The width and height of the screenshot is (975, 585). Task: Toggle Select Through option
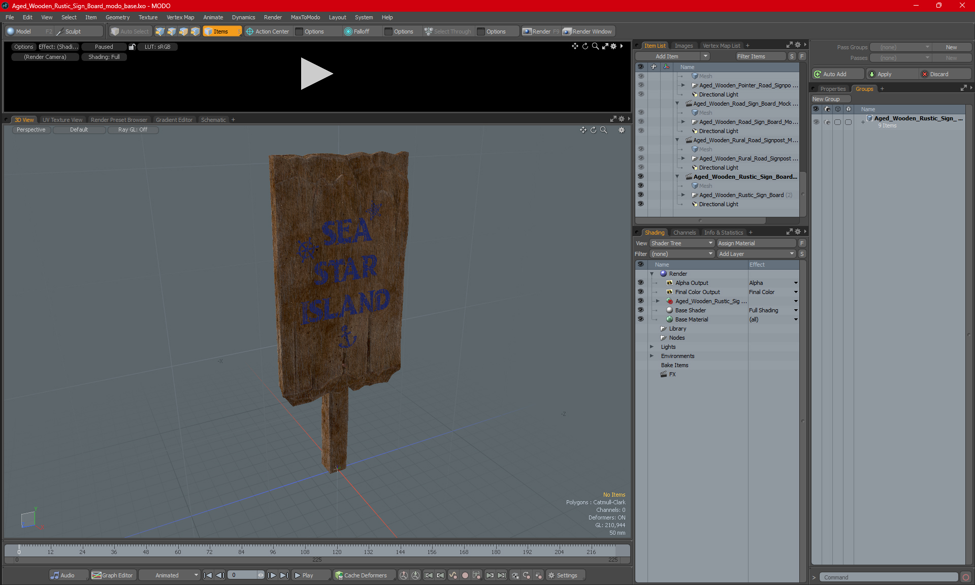click(448, 31)
